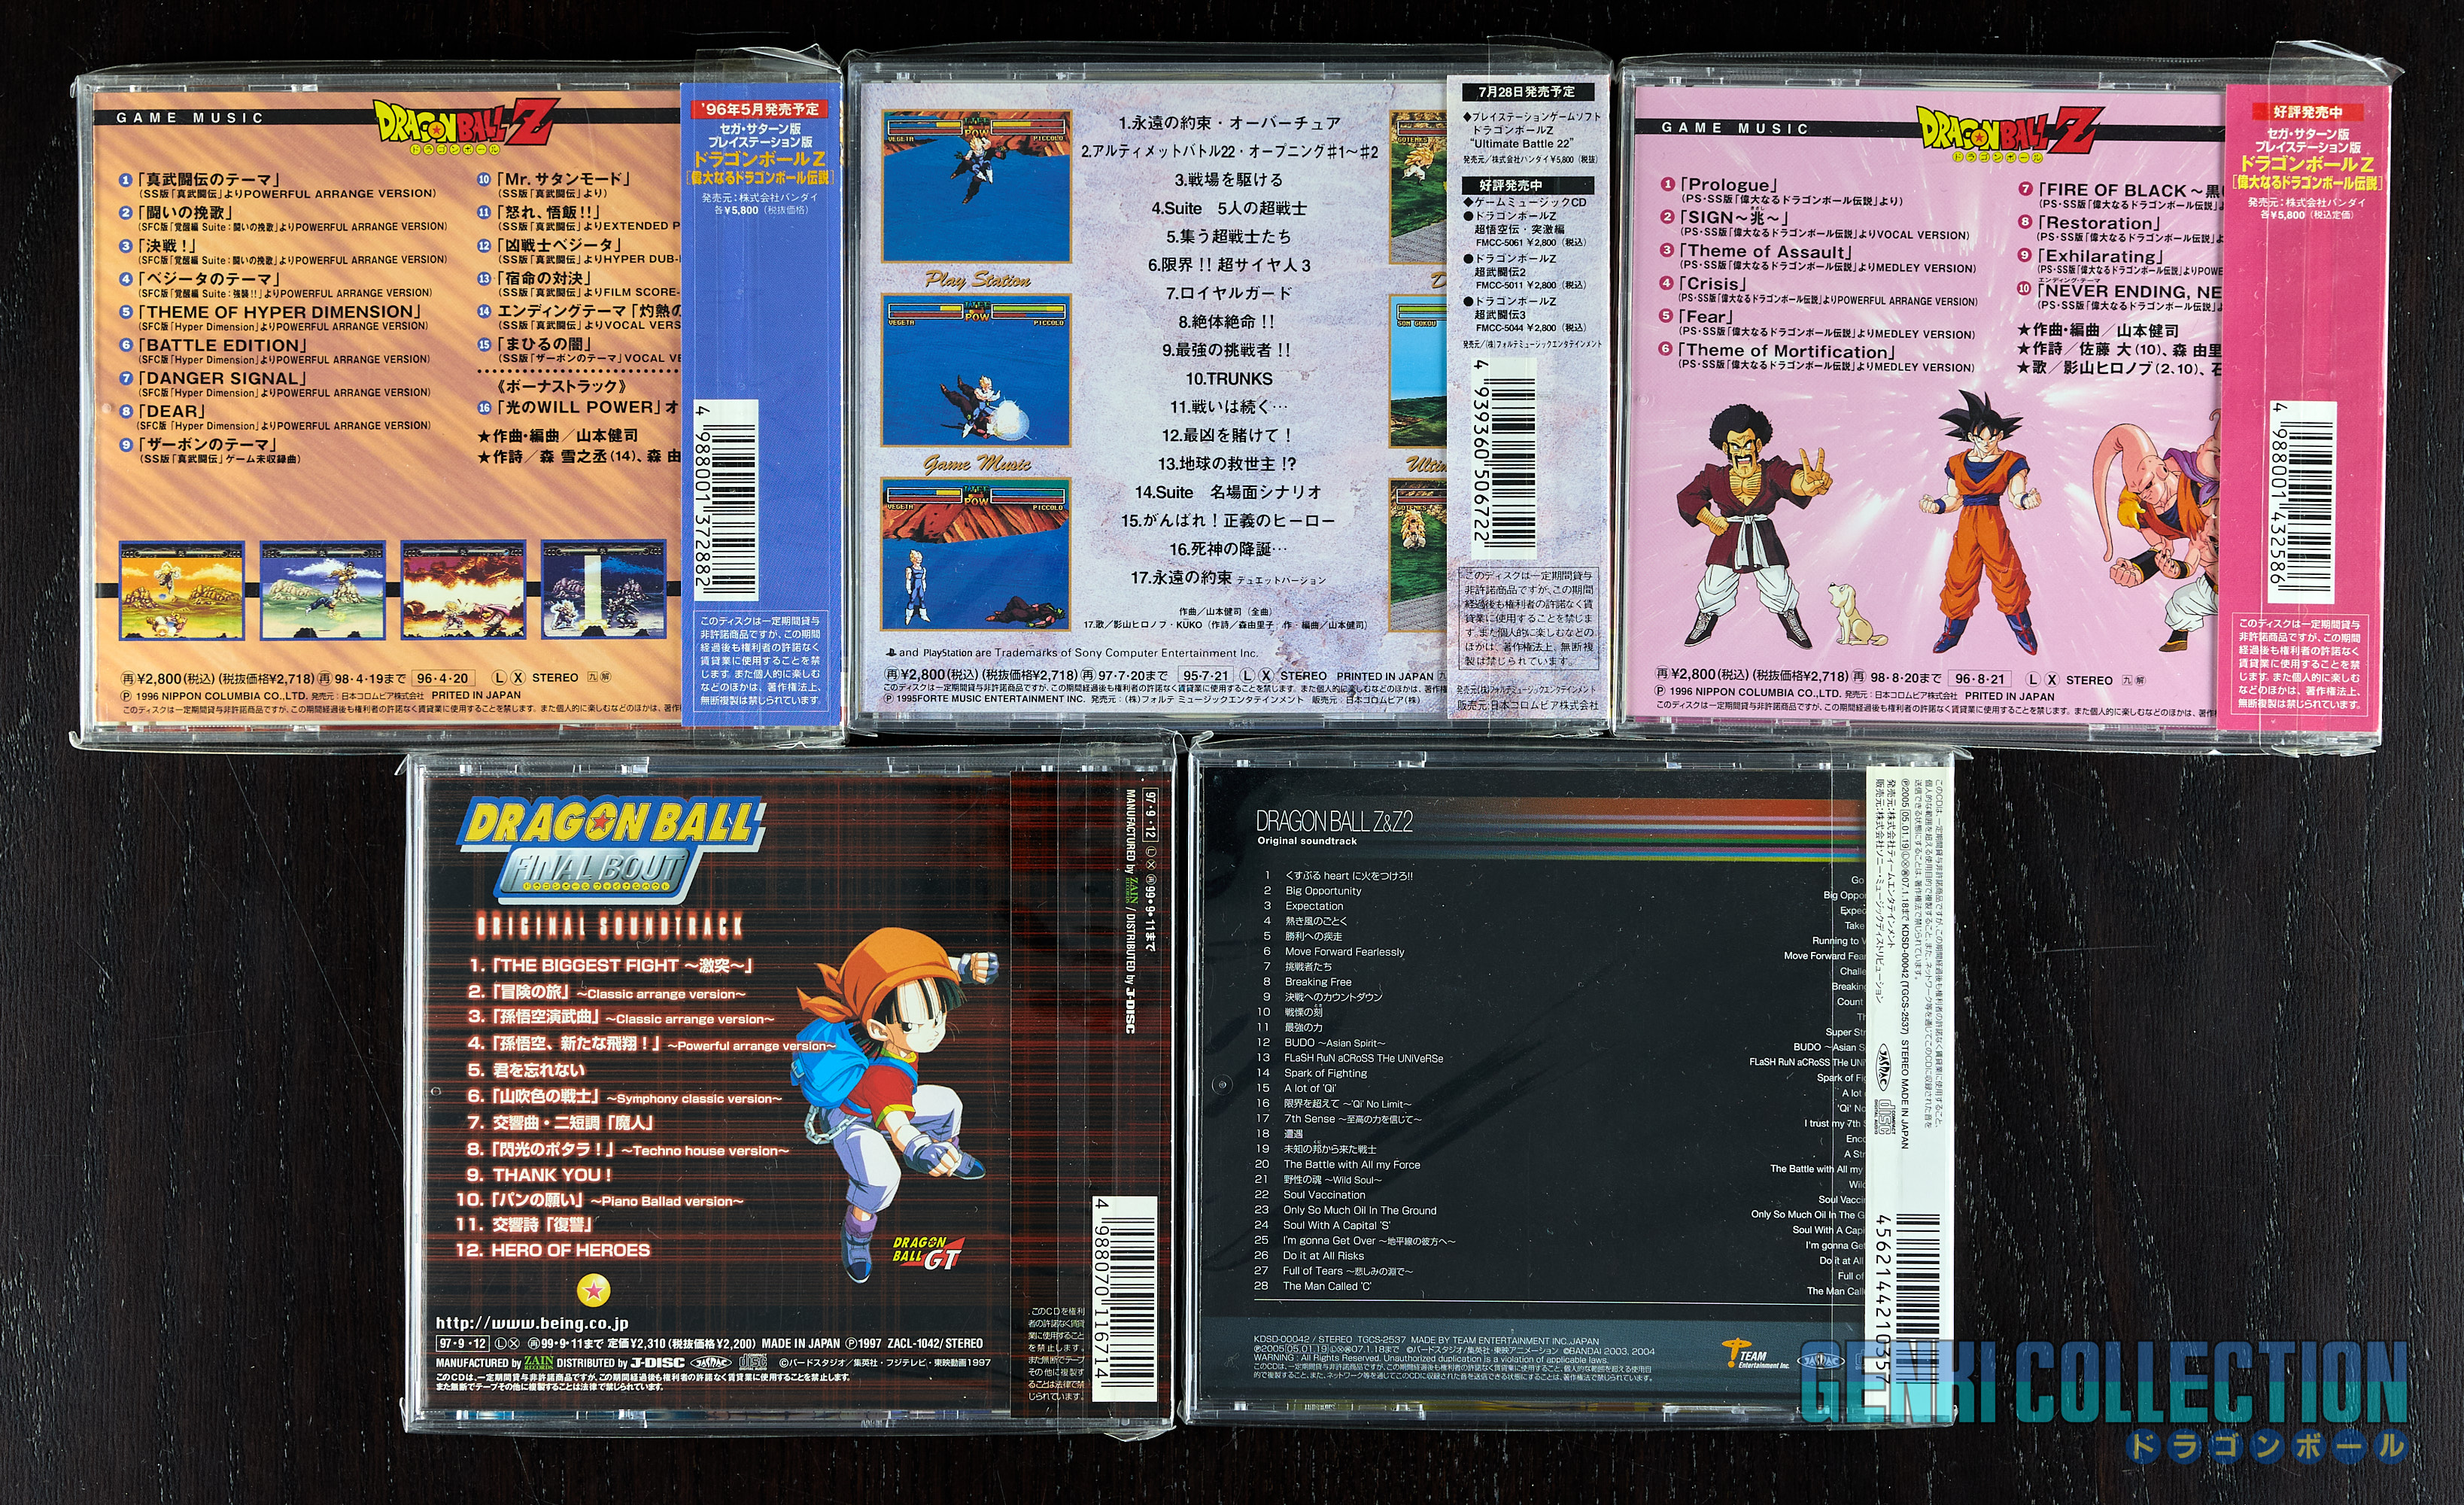Click the GAME MUSIC header on orange CD

click(190, 118)
